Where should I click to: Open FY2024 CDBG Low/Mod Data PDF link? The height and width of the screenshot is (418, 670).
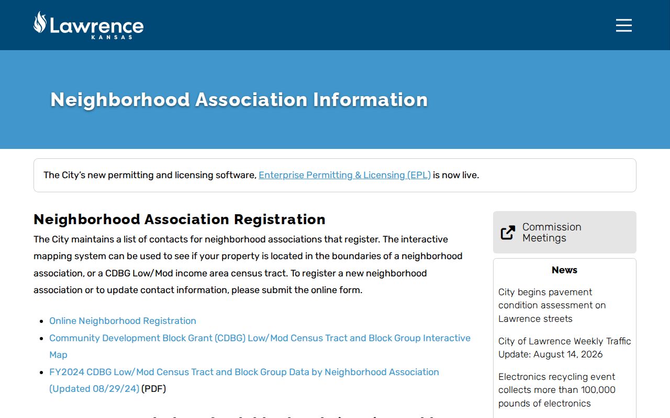click(244, 380)
